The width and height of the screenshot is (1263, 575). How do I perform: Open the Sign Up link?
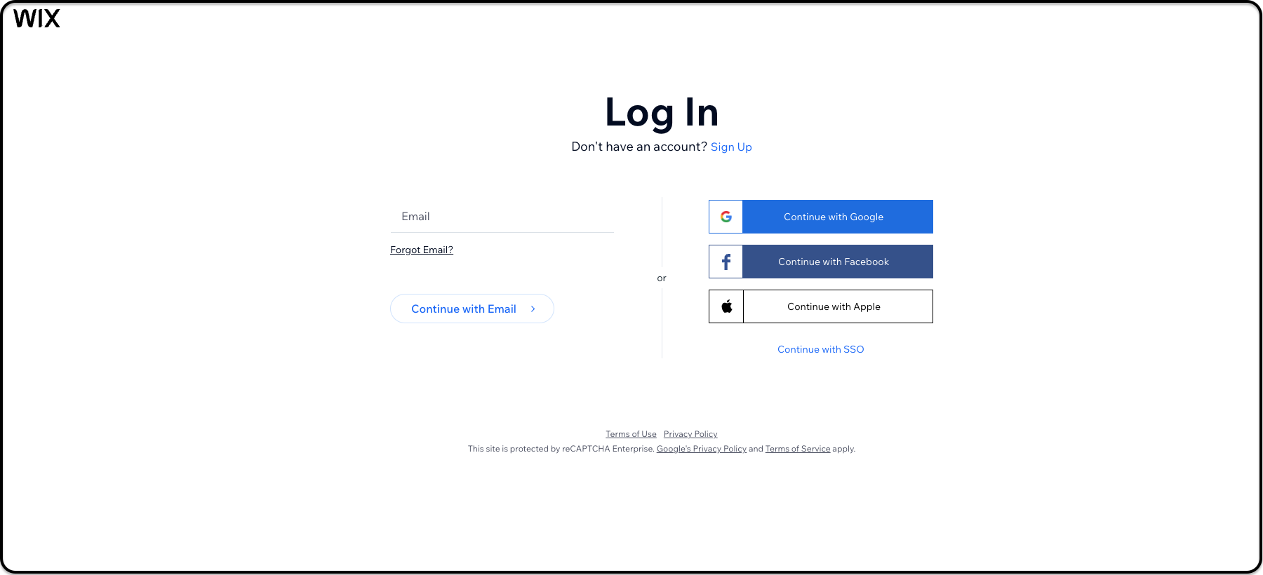pos(731,147)
